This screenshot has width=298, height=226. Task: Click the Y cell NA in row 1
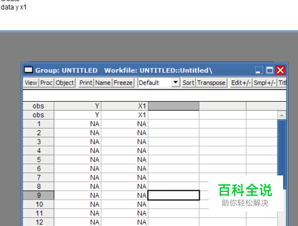[77, 124]
